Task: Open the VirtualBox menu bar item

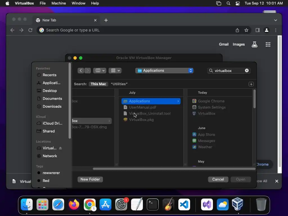Action: (24, 3)
